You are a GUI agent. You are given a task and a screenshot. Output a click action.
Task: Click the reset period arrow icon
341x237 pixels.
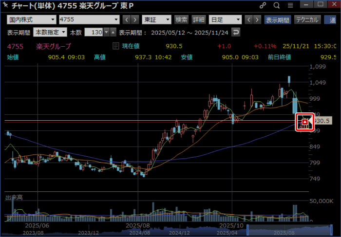point(236,32)
